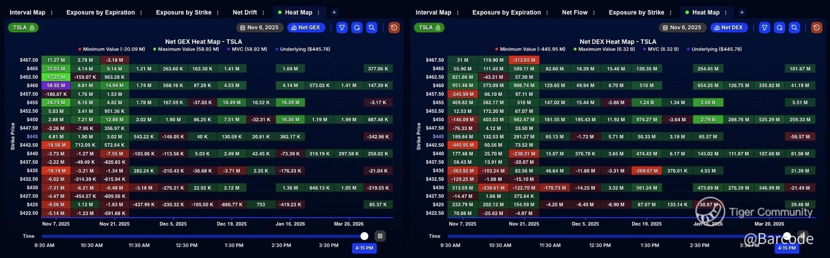This screenshot has width=830, height=258.
Task: Open three-dot menu of right Heat Map tab
Action: click(726, 13)
